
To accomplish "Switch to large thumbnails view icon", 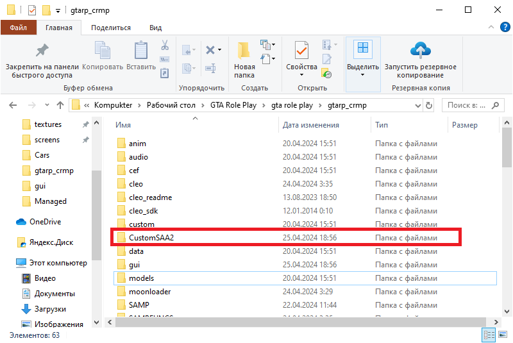I will point(503,335).
